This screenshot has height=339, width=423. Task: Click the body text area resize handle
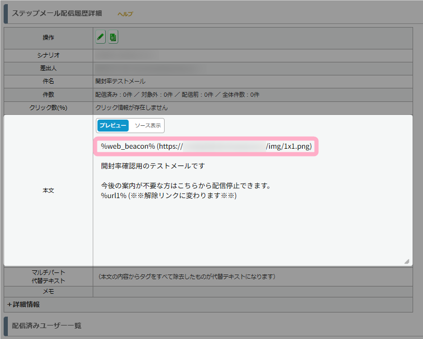coord(406,262)
